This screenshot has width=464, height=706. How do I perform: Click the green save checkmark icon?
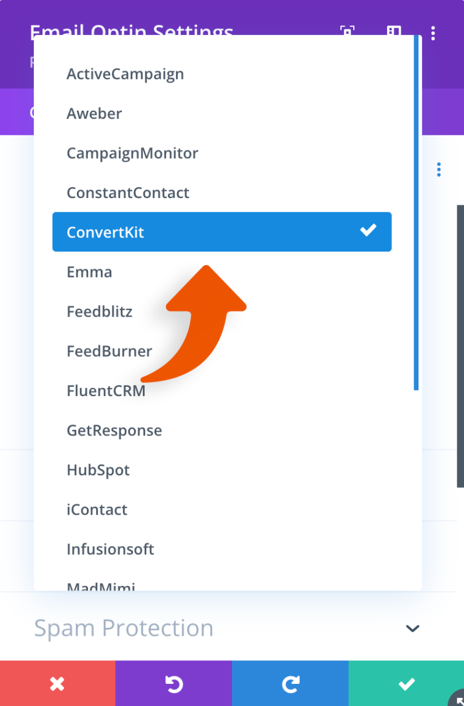pos(406,683)
